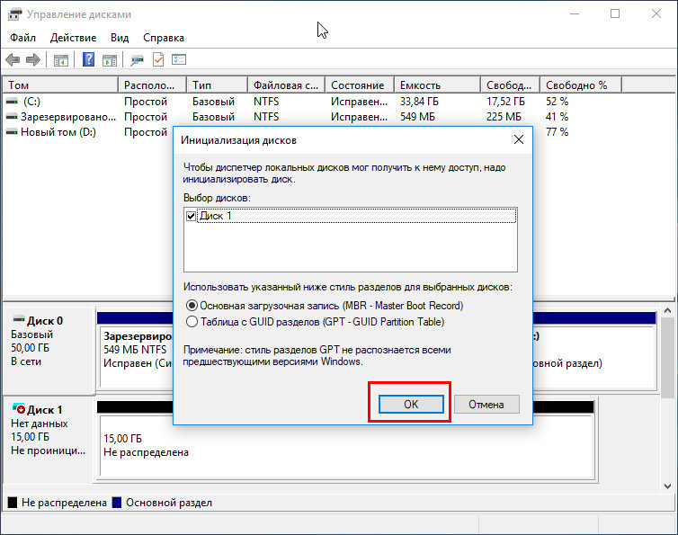This screenshot has width=678, height=535.
Task: Open the Справка menu
Action: (x=164, y=38)
